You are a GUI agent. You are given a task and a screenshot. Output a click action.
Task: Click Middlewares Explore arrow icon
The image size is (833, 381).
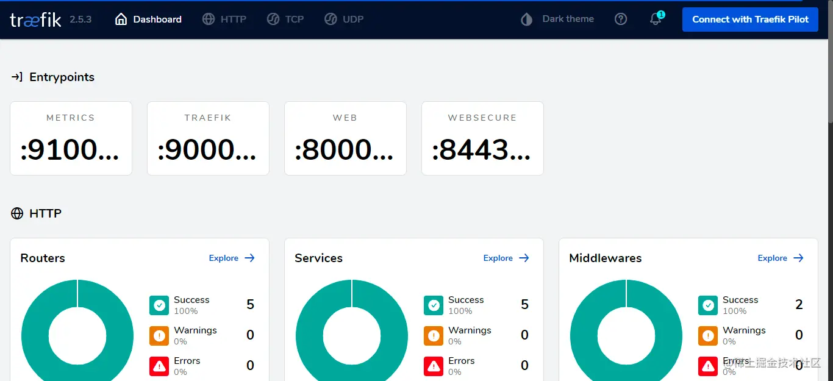pyautogui.click(x=798, y=258)
